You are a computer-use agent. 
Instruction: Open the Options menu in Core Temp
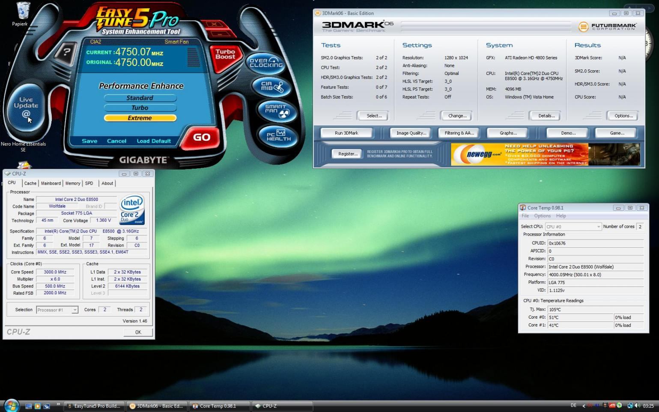click(543, 216)
